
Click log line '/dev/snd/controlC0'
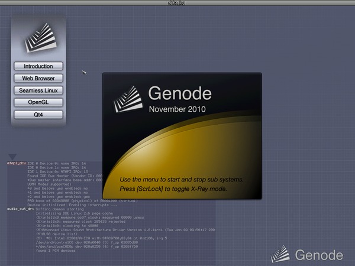[87, 242]
